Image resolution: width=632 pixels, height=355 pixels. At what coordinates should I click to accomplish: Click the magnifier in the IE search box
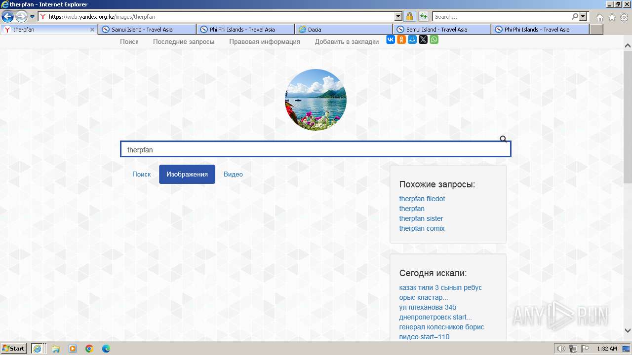575,17
